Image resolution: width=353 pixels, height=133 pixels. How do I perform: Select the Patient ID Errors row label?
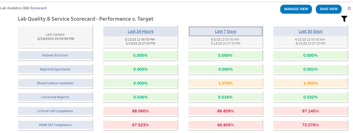click(55, 55)
